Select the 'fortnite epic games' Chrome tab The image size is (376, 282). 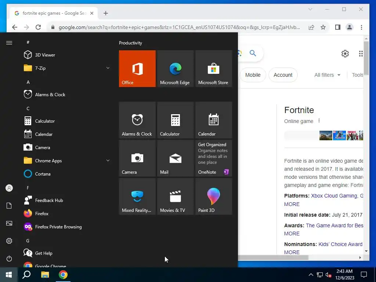[x=54, y=13]
